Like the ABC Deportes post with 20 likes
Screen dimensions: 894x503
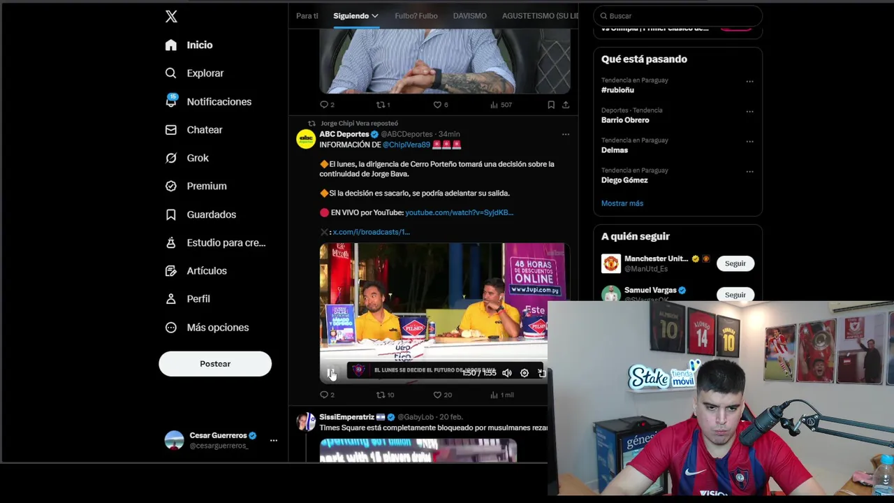pyautogui.click(x=442, y=395)
